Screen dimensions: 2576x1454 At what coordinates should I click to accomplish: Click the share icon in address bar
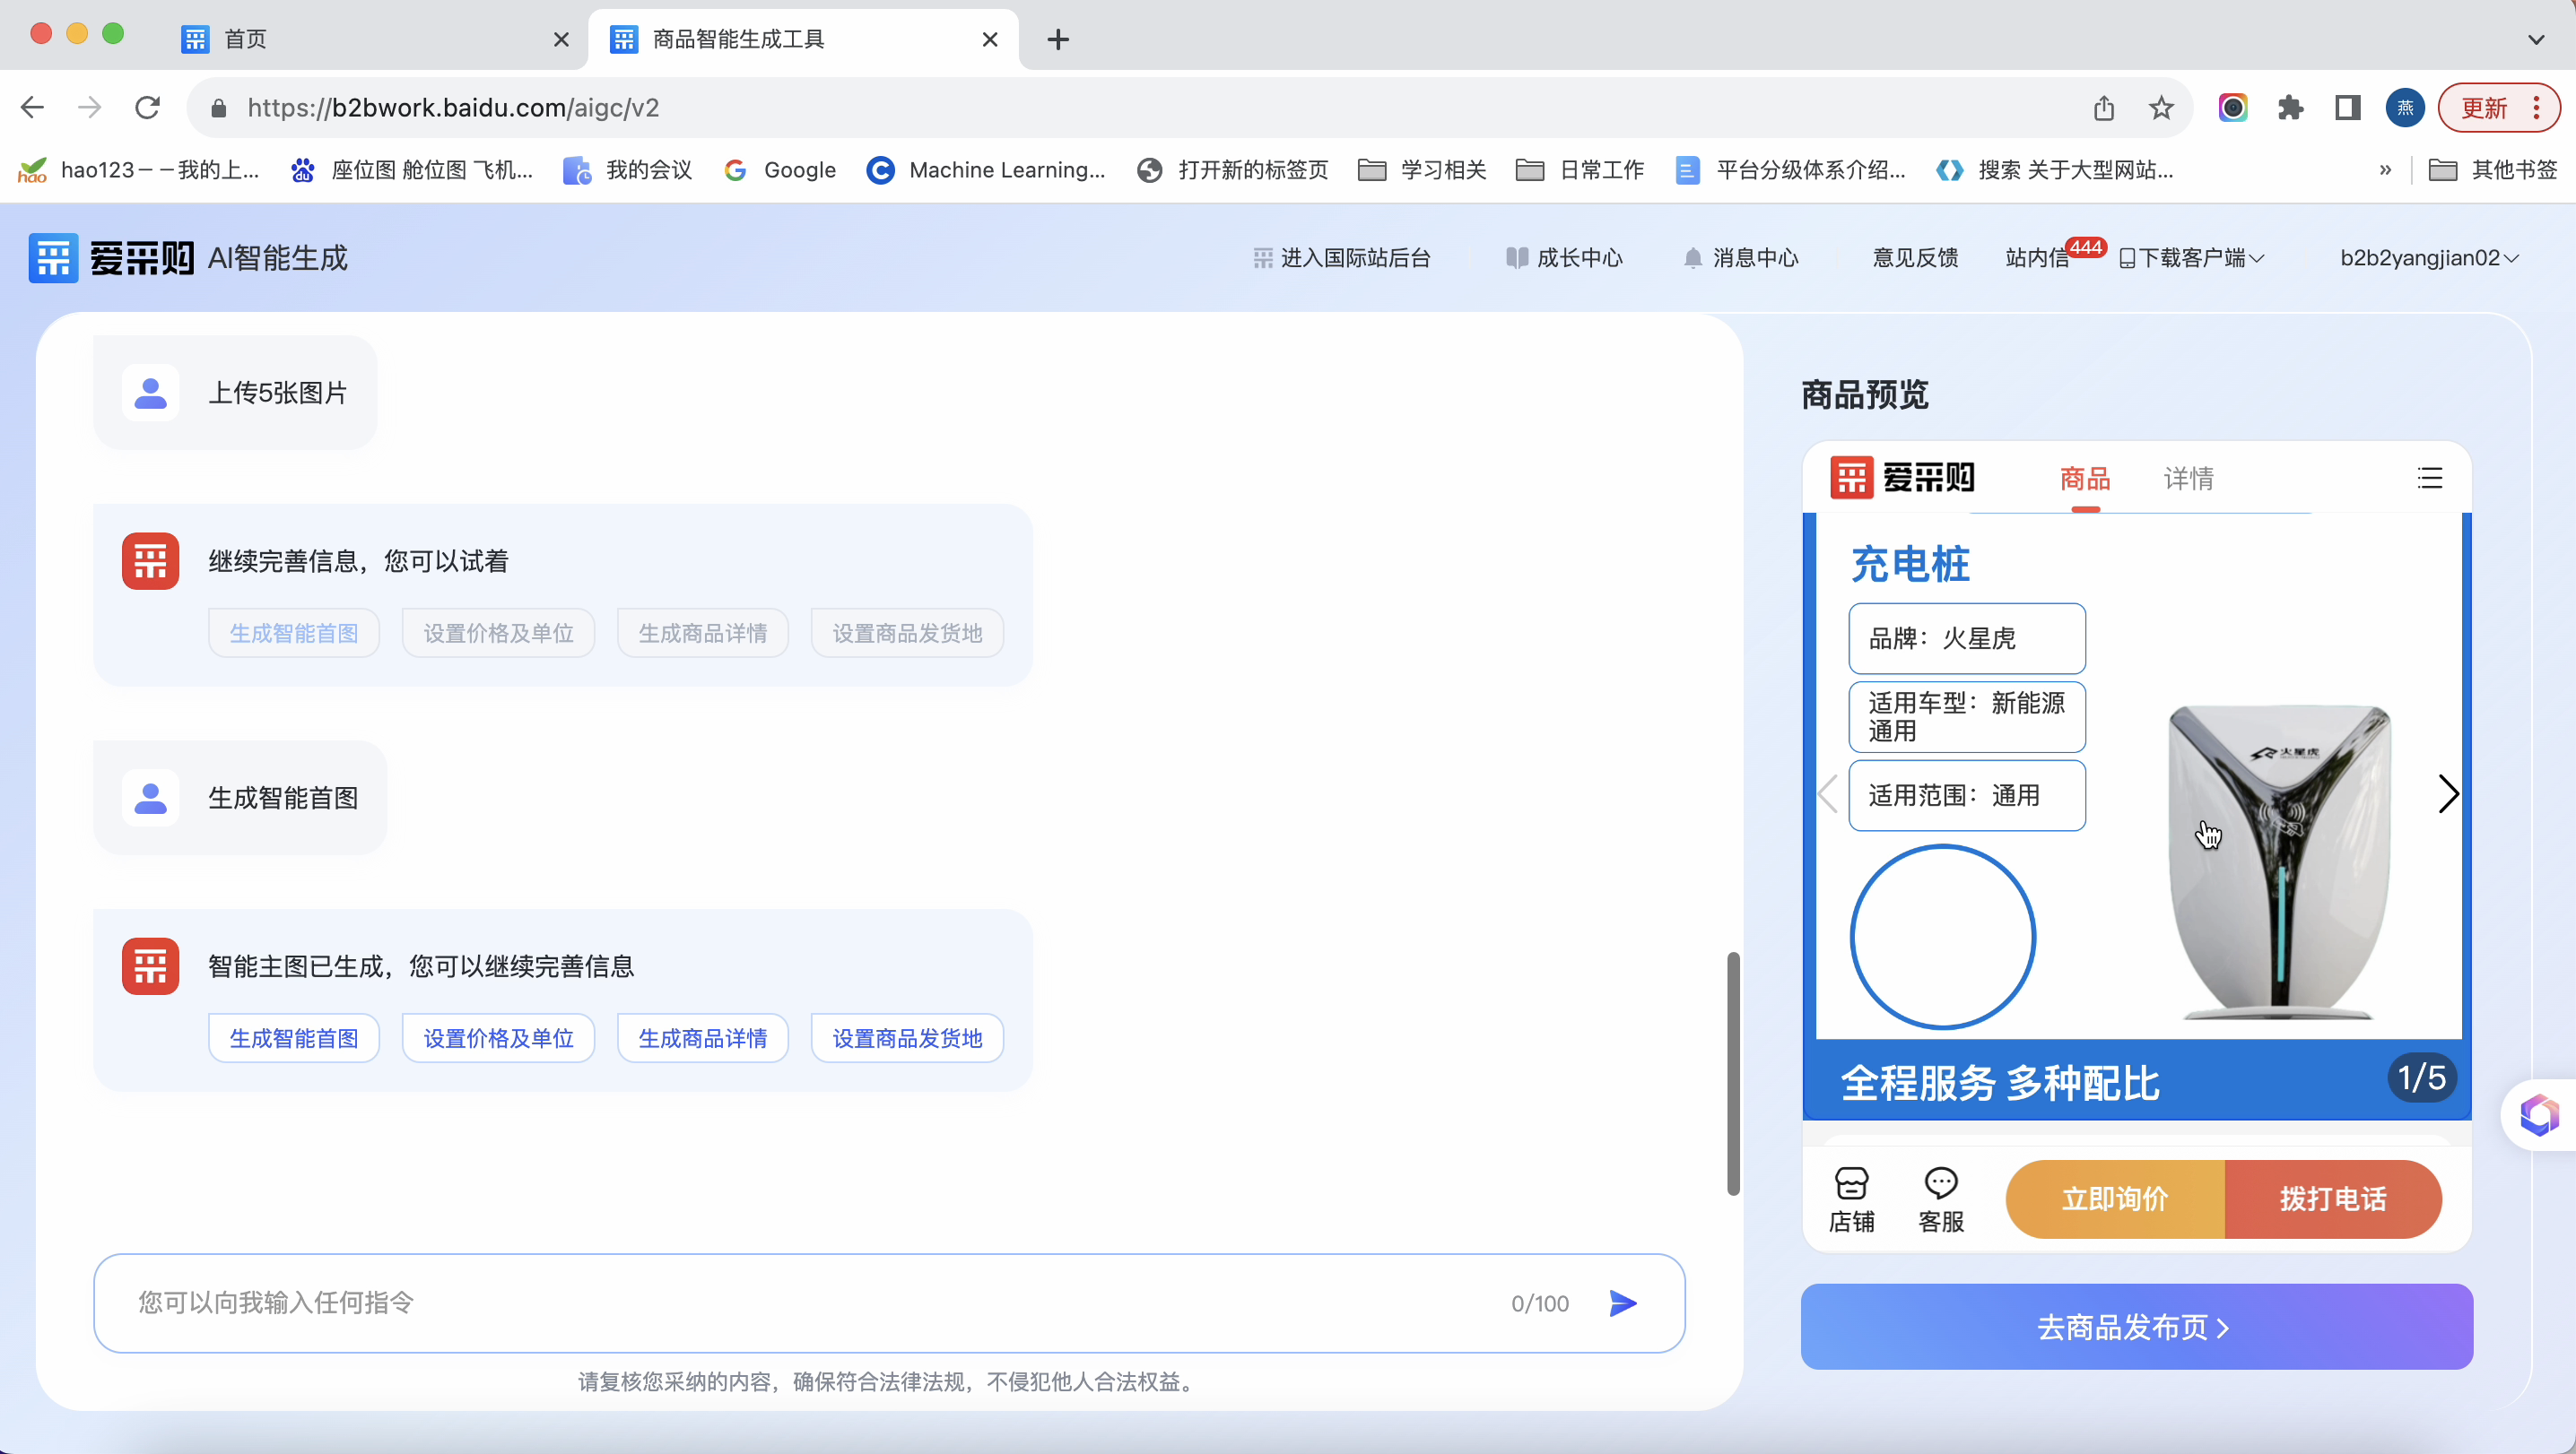click(x=2104, y=108)
